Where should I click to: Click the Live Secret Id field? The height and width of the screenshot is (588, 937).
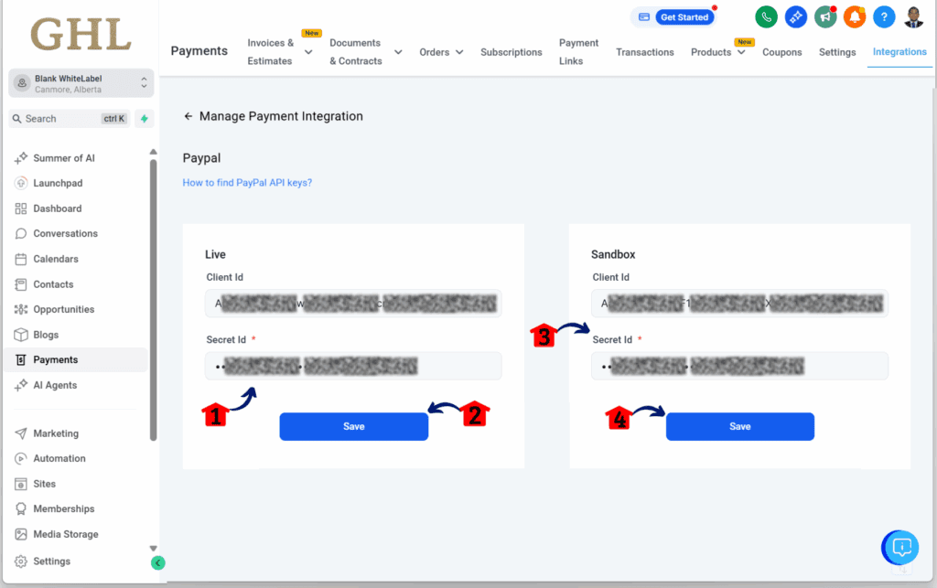click(353, 366)
